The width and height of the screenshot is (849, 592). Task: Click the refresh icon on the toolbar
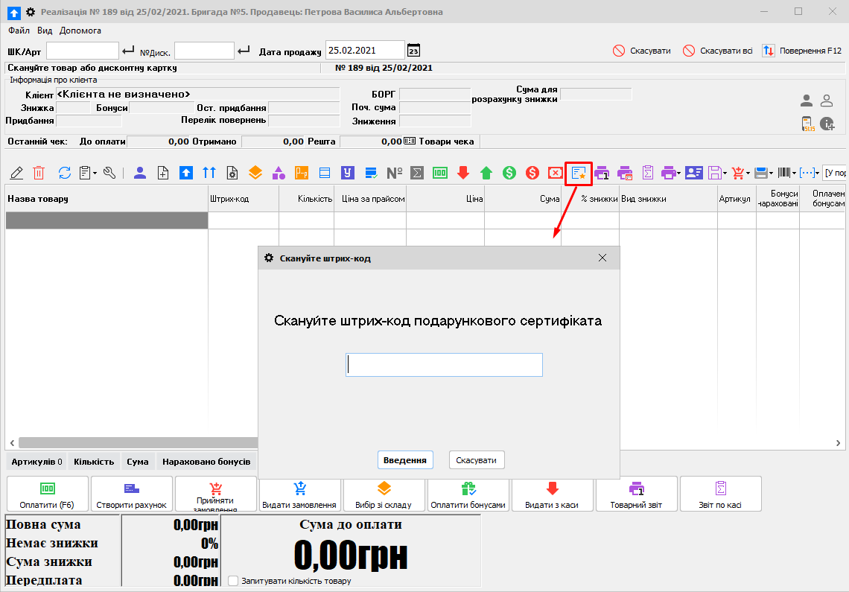[64, 173]
